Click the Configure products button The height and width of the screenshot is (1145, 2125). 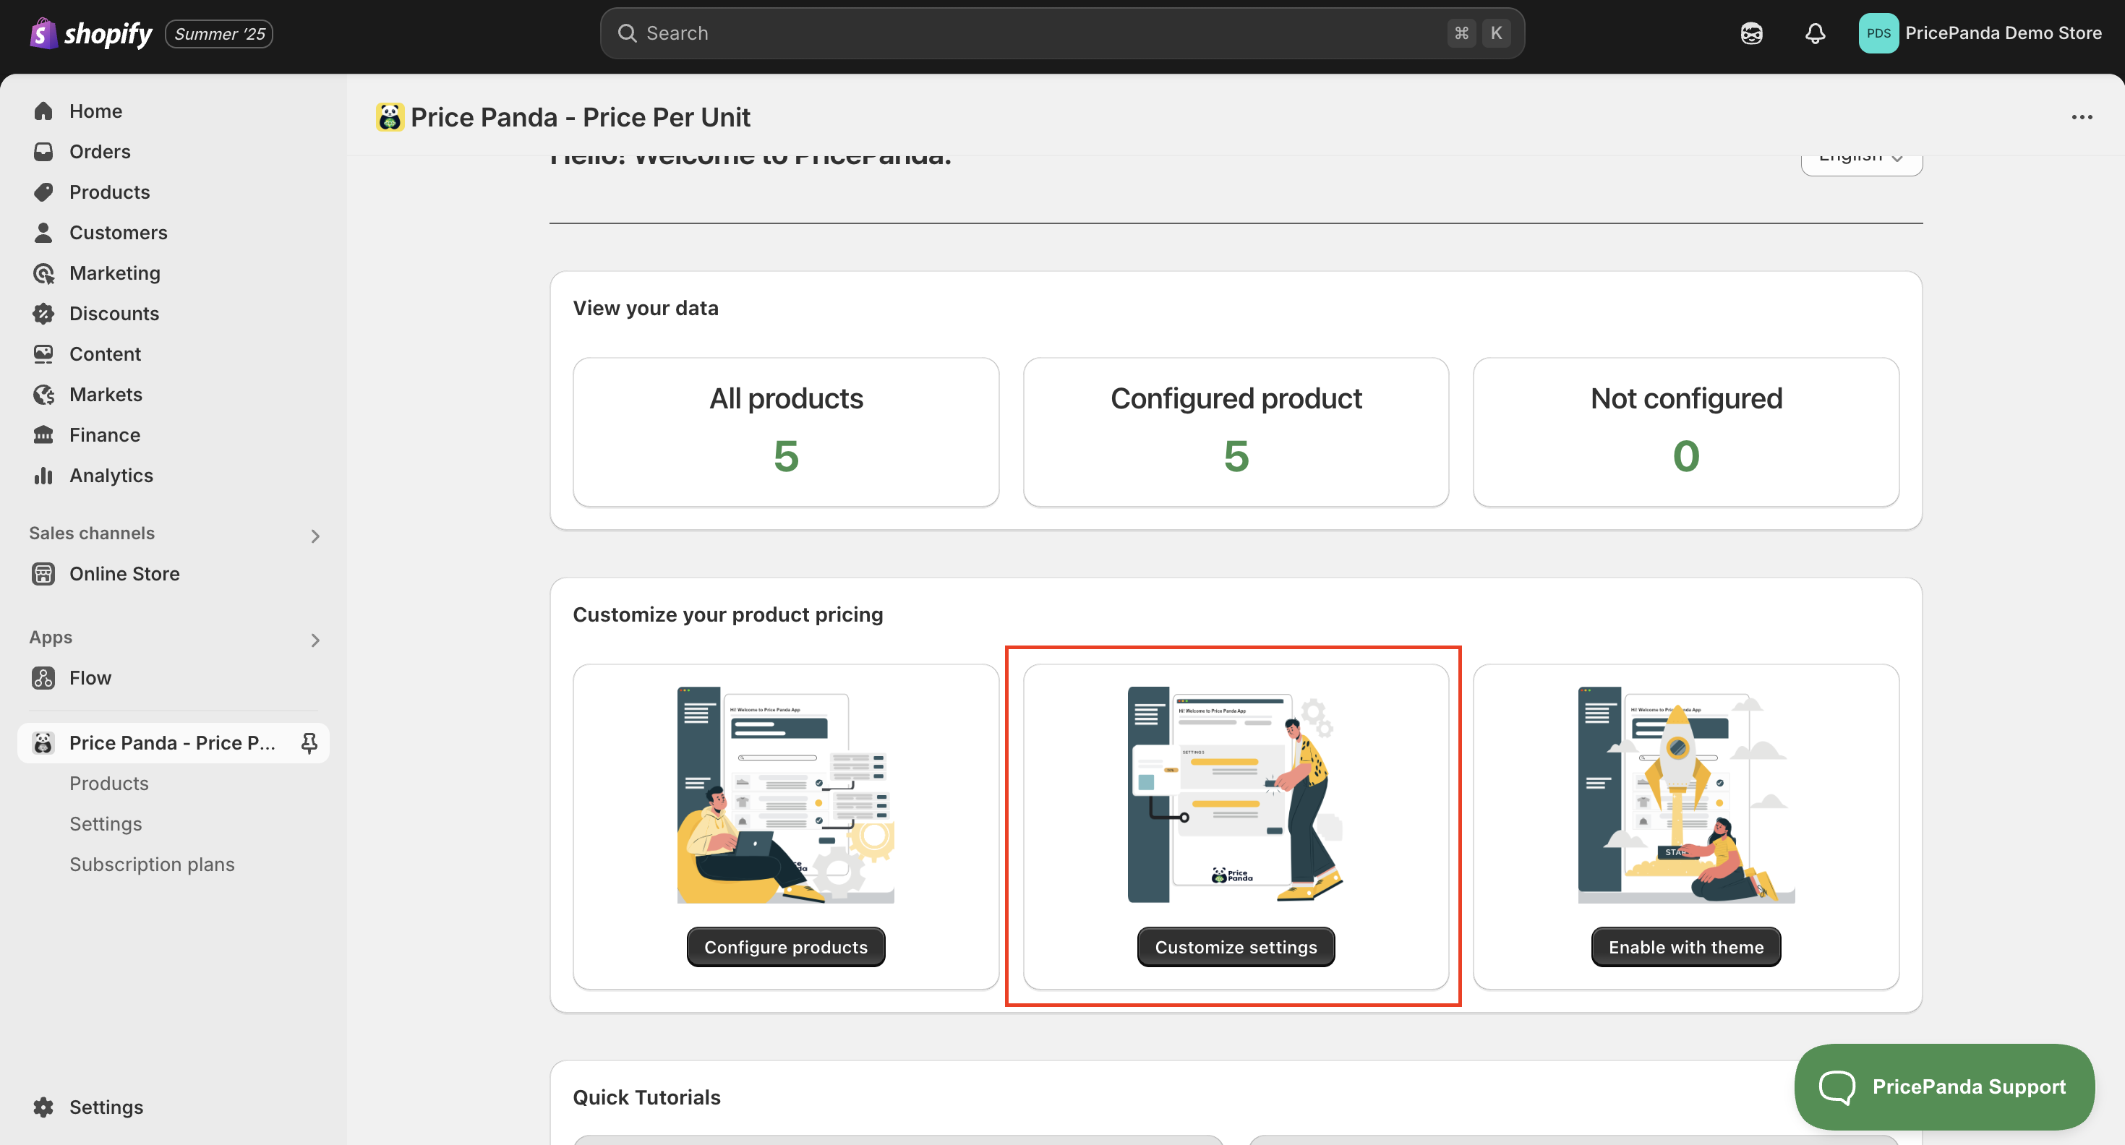click(785, 946)
